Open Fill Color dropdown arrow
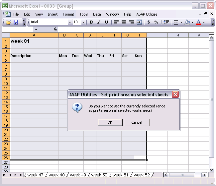 point(192,22)
